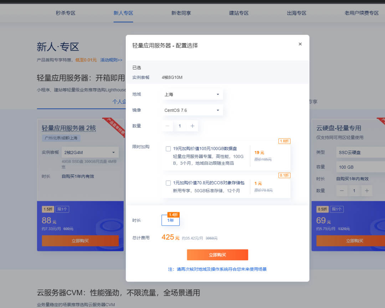Open the 类型 dropdown showing SSD云硬盘
This screenshot has width=385, height=308.
360,152
